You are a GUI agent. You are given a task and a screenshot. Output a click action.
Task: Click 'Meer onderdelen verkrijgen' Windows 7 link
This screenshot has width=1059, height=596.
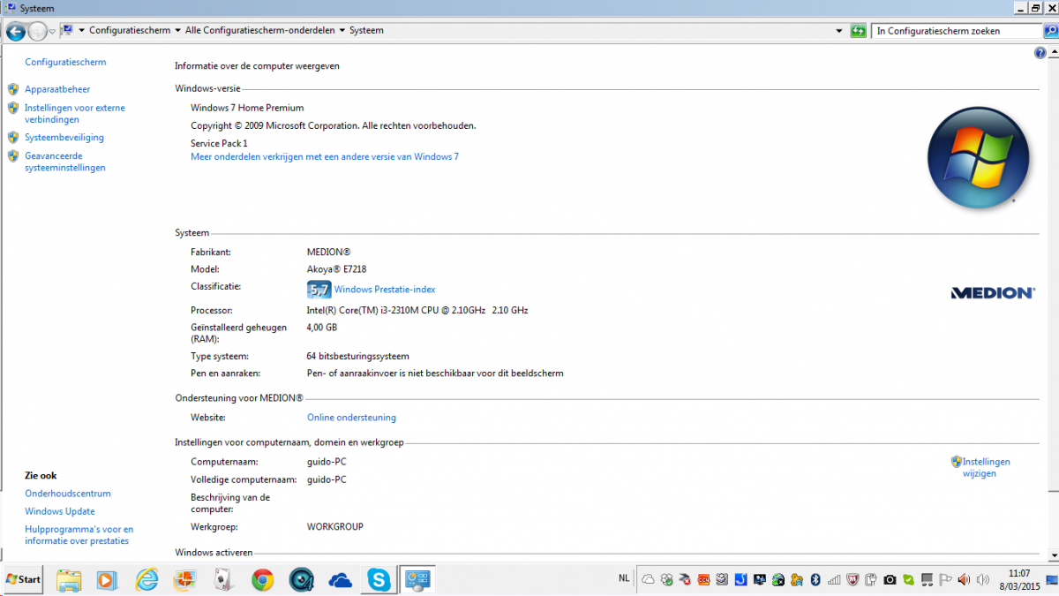tap(325, 156)
